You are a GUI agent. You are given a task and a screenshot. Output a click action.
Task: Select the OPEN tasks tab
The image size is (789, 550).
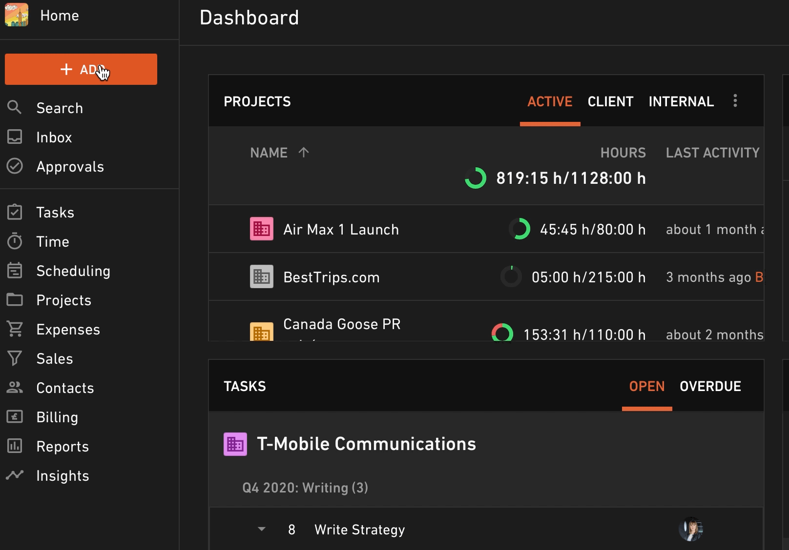pyautogui.click(x=647, y=386)
